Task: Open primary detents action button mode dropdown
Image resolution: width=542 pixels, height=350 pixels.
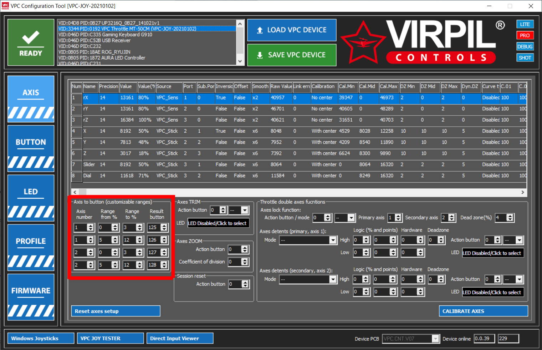Action: click(519, 240)
